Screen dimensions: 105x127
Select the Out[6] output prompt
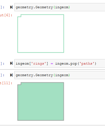tap(6, 15)
